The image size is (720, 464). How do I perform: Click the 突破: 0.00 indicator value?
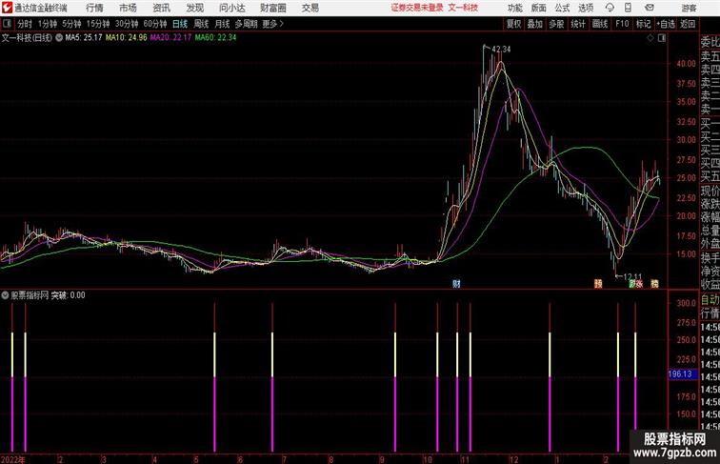pyautogui.click(x=68, y=295)
